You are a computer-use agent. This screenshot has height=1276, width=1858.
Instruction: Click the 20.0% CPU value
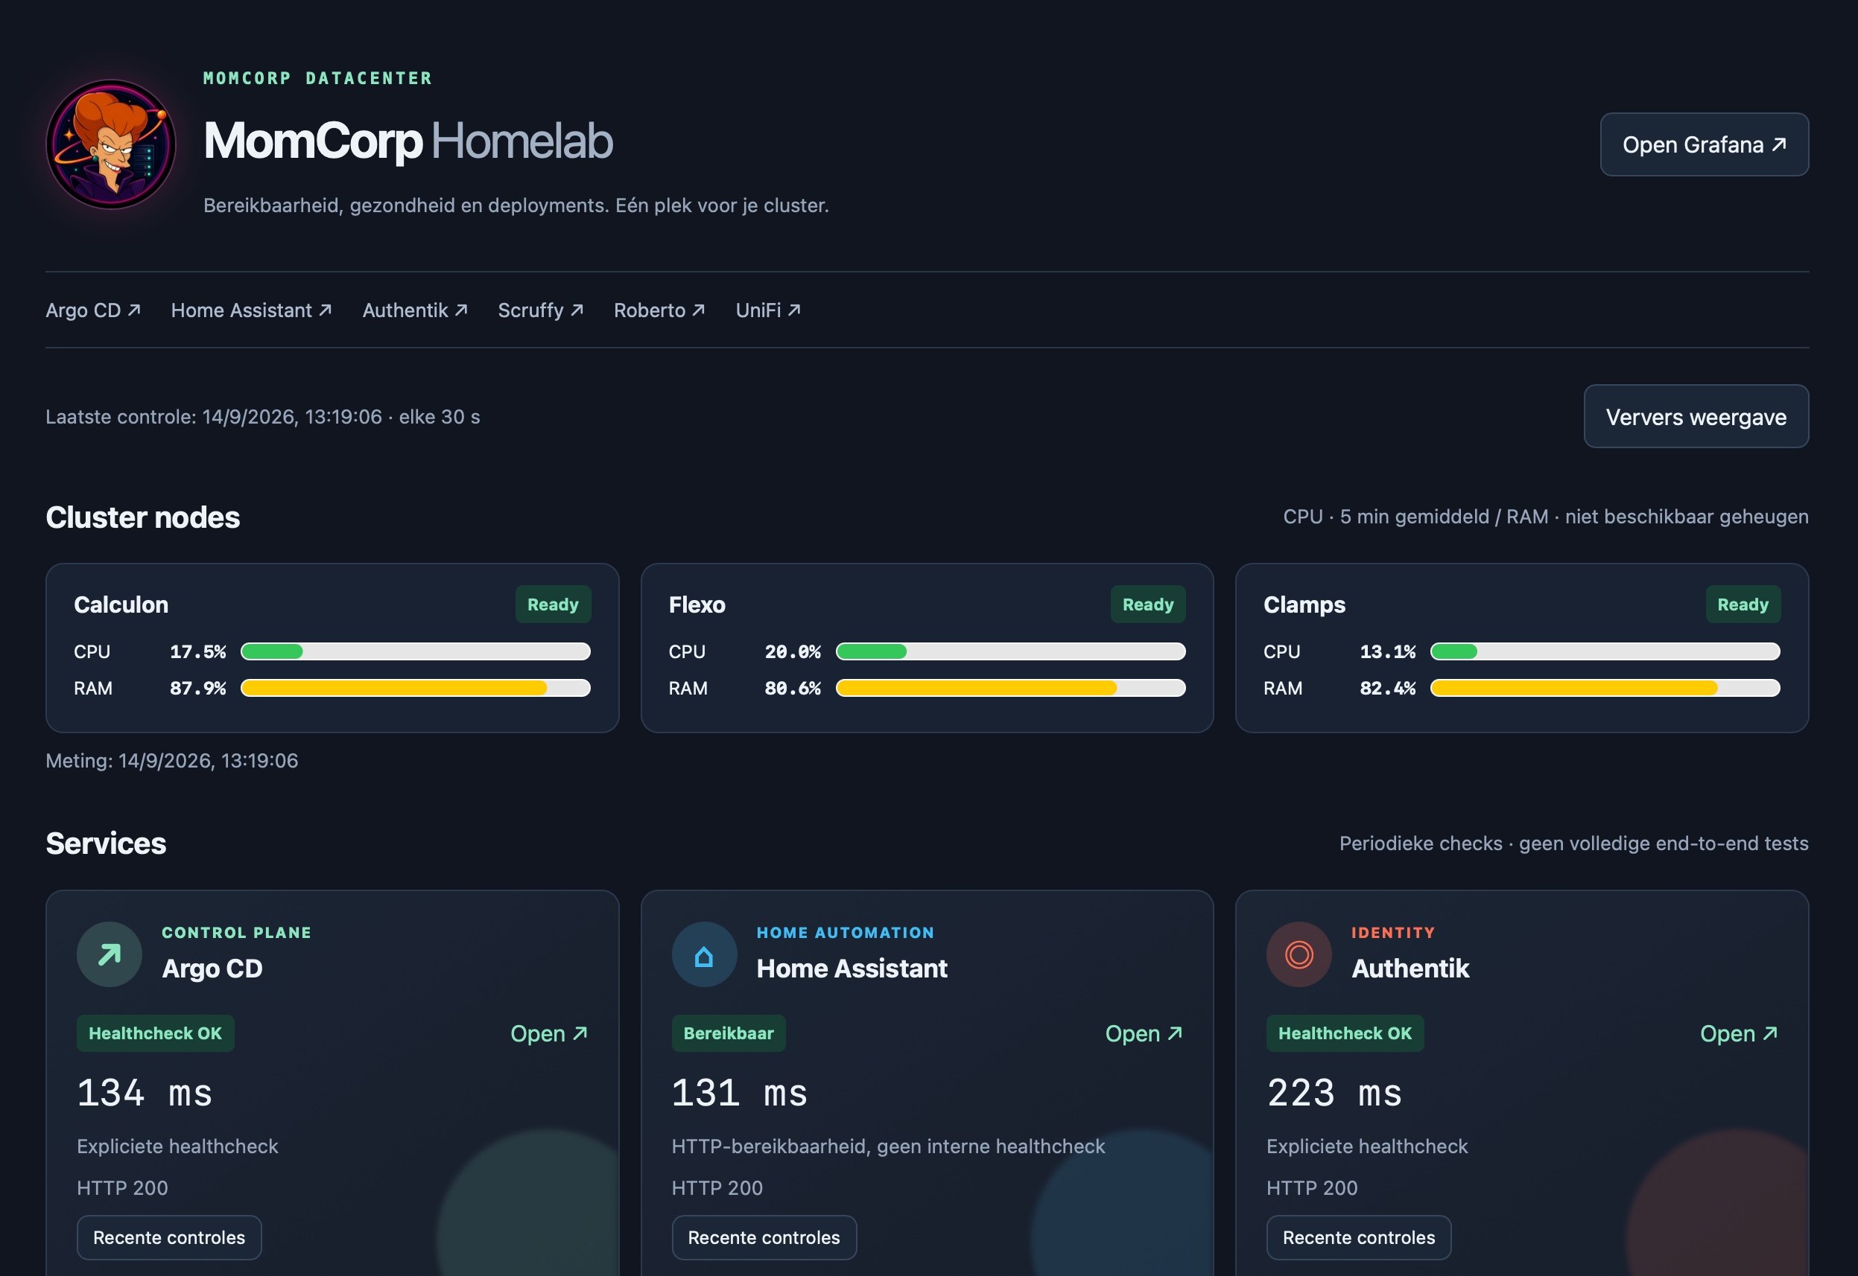point(793,651)
